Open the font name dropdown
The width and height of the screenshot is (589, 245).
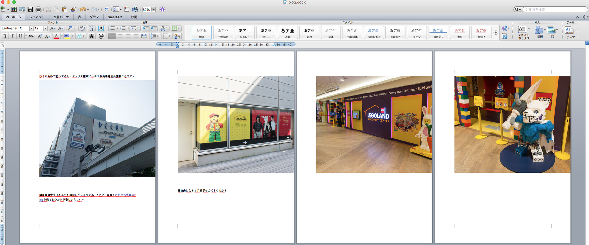[x=31, y=28]
